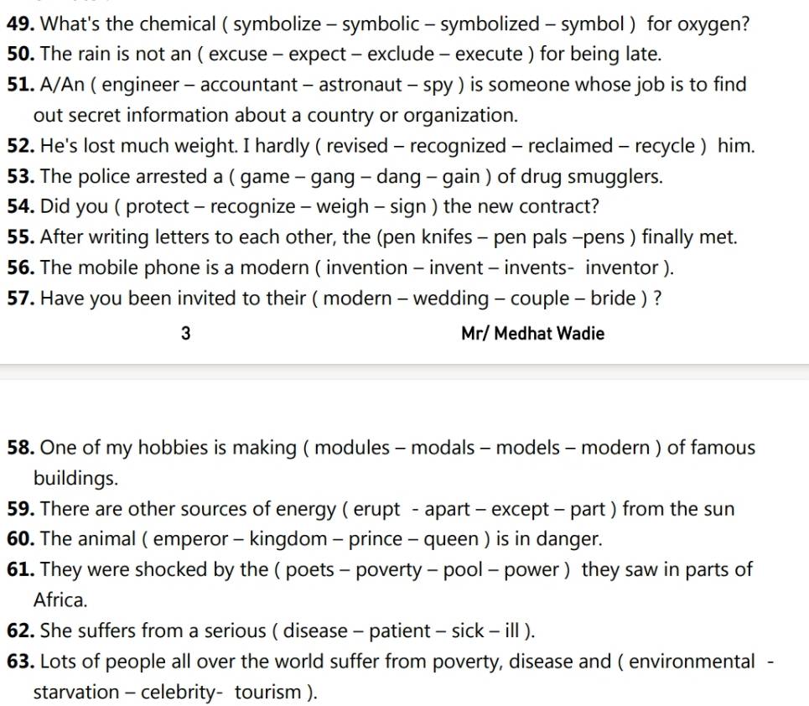Select 'recognized' in question 52

click(458, 147)
